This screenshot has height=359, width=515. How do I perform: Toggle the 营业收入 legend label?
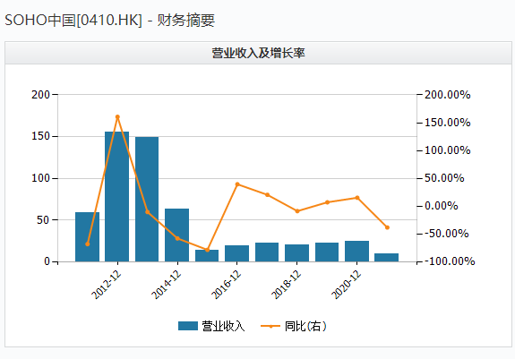pos(223,326)
